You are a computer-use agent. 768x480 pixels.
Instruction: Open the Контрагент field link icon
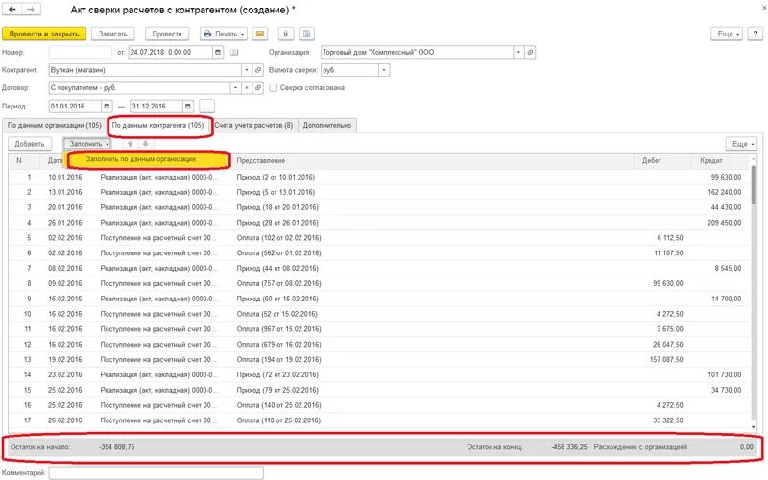pos(258,70)
